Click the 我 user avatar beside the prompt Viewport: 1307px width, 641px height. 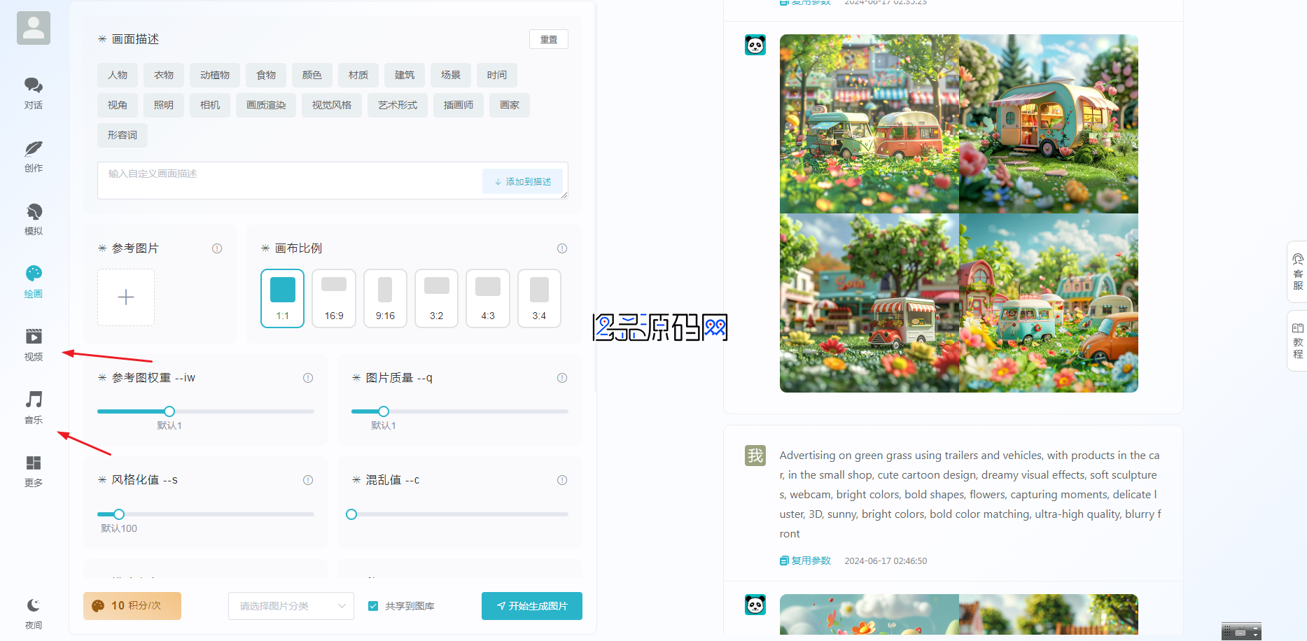(x=755, y=456)
